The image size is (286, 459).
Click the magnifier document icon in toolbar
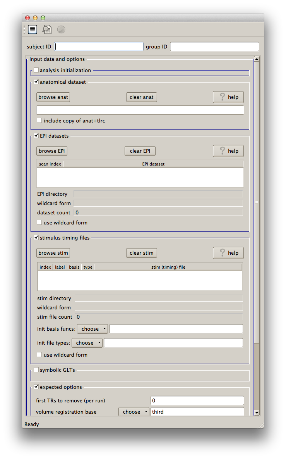tap(47, 29)
